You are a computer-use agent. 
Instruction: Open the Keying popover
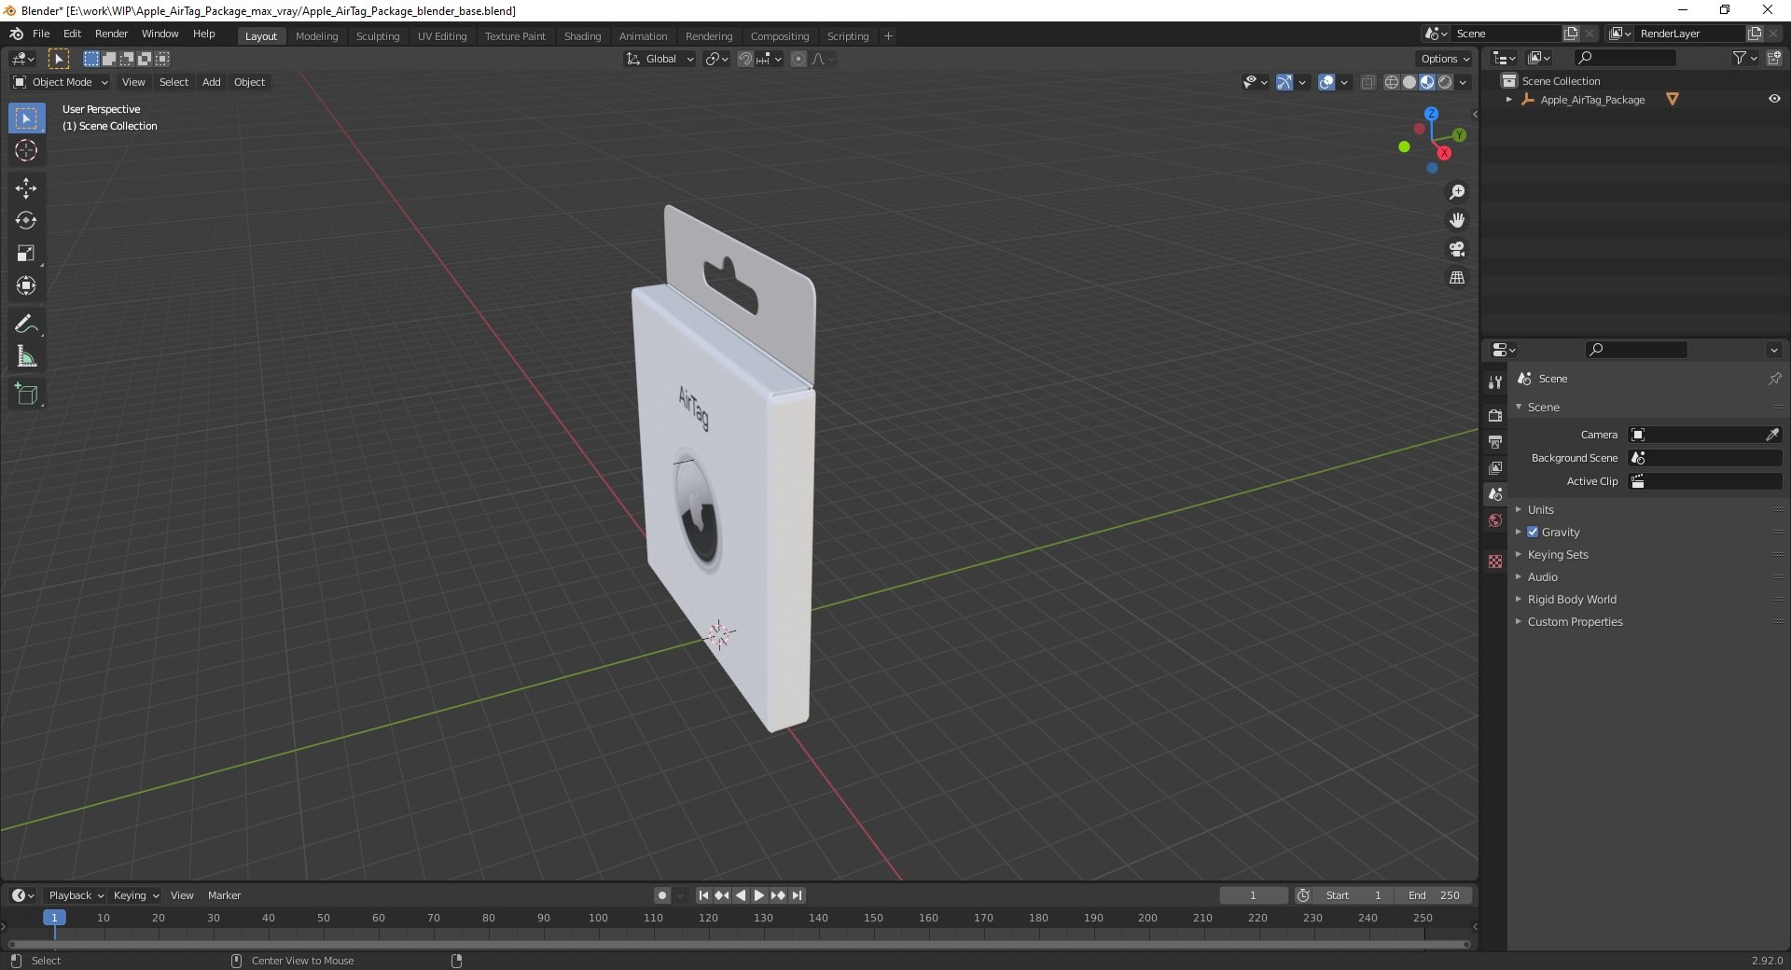pyautogui.click(x=135, y=895)
